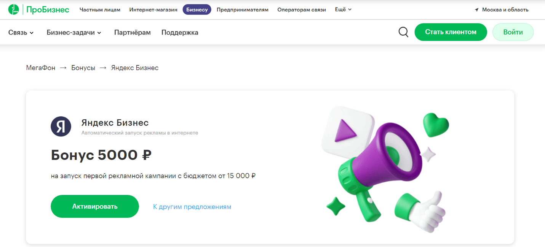Click the location arrow icon near Москва
Viewport: 545px width, 247px height.
click(476, 10)
